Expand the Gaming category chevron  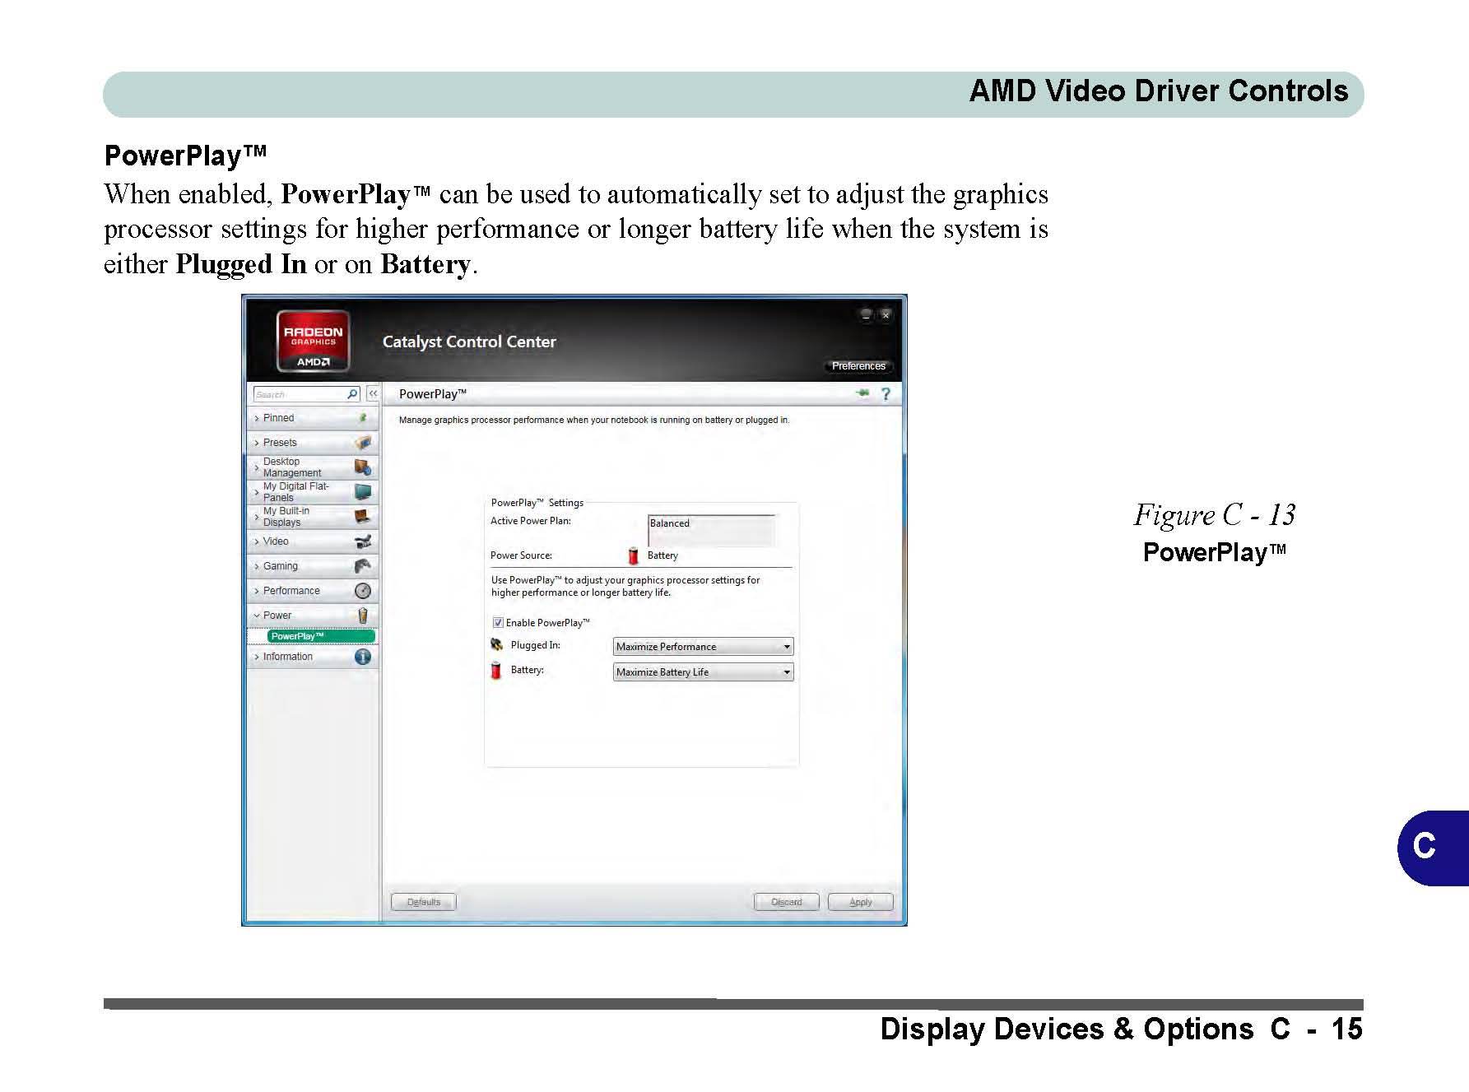point(257,567)
